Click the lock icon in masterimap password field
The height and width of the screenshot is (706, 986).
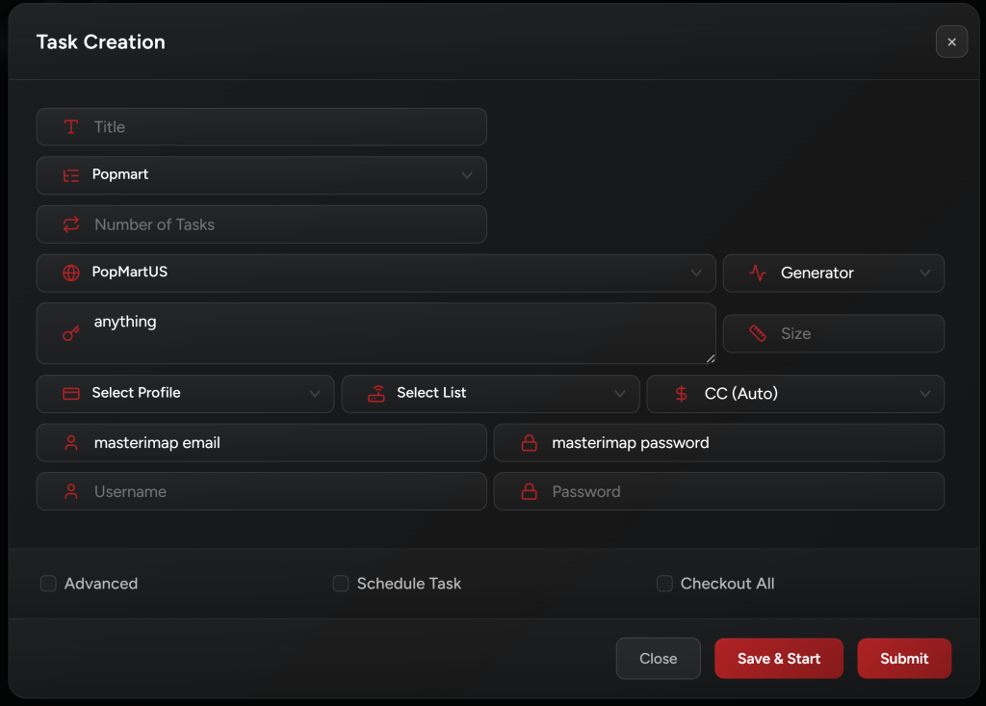pos(529,443)
